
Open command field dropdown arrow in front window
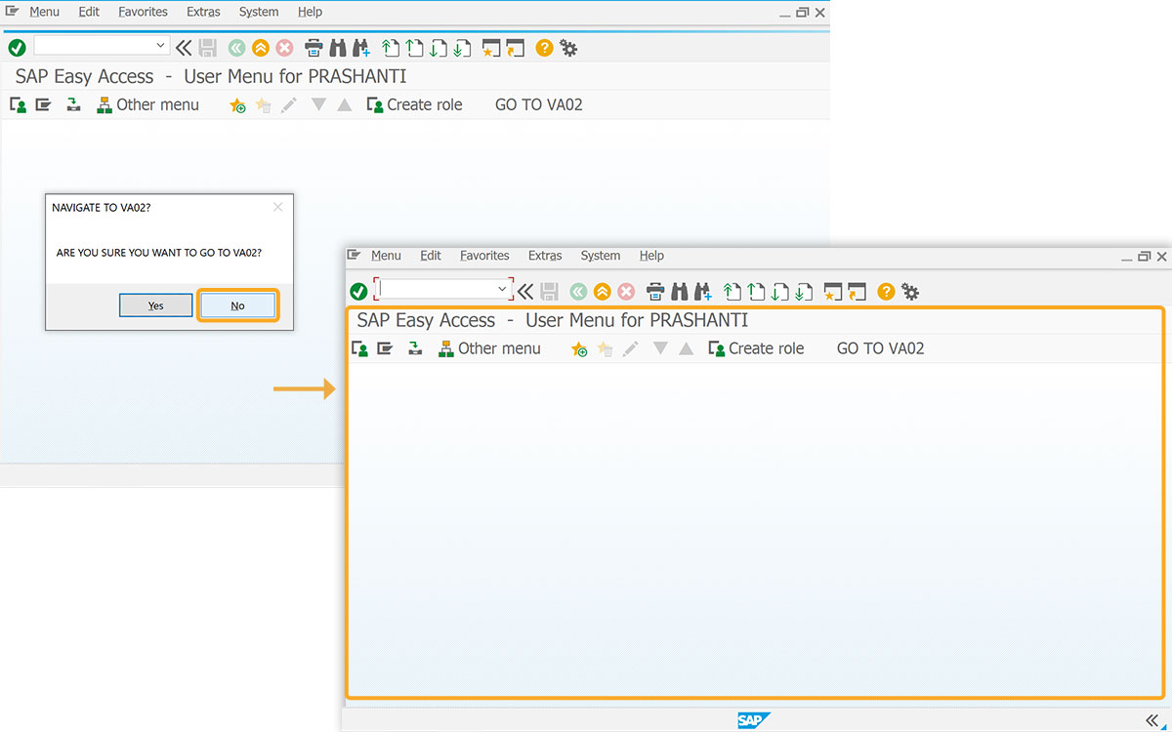503,289
